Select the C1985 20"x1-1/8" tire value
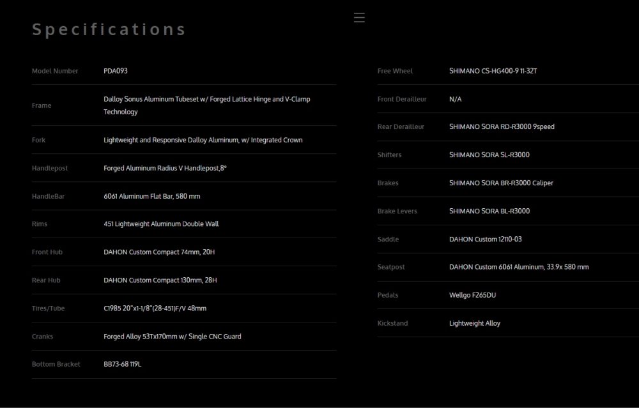Image resolution: width=639 pixels, height=410 pixels. pos(155,308)
